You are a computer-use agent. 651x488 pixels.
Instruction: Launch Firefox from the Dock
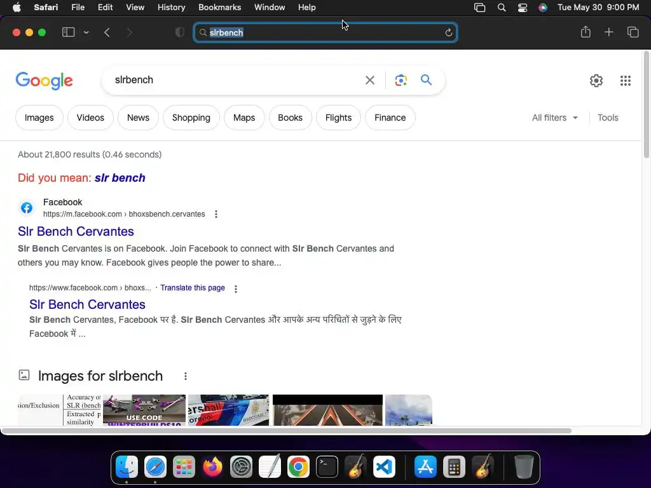pyautogui.click(x=212, y=466)
